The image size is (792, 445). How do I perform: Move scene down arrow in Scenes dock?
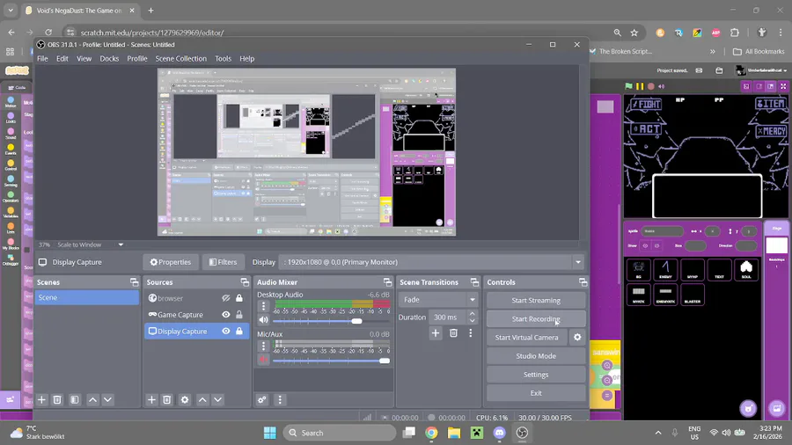pyautogui.click(x=107, y=399)
